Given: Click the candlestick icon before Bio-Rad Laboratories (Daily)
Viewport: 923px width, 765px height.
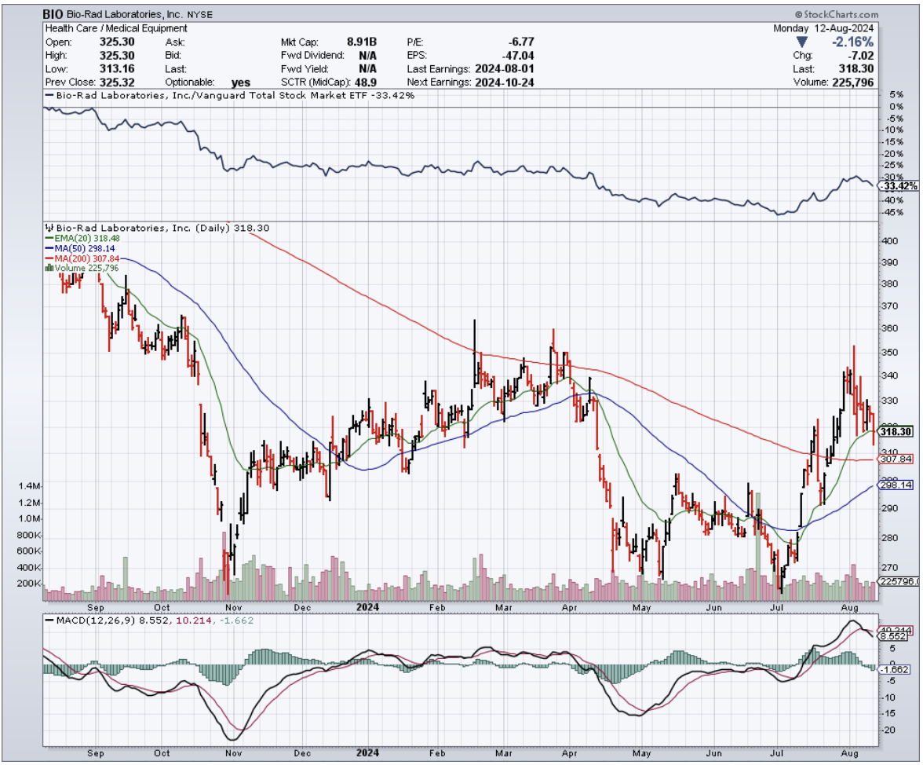Looking at the screenshot, I should (x=49, y=228).
